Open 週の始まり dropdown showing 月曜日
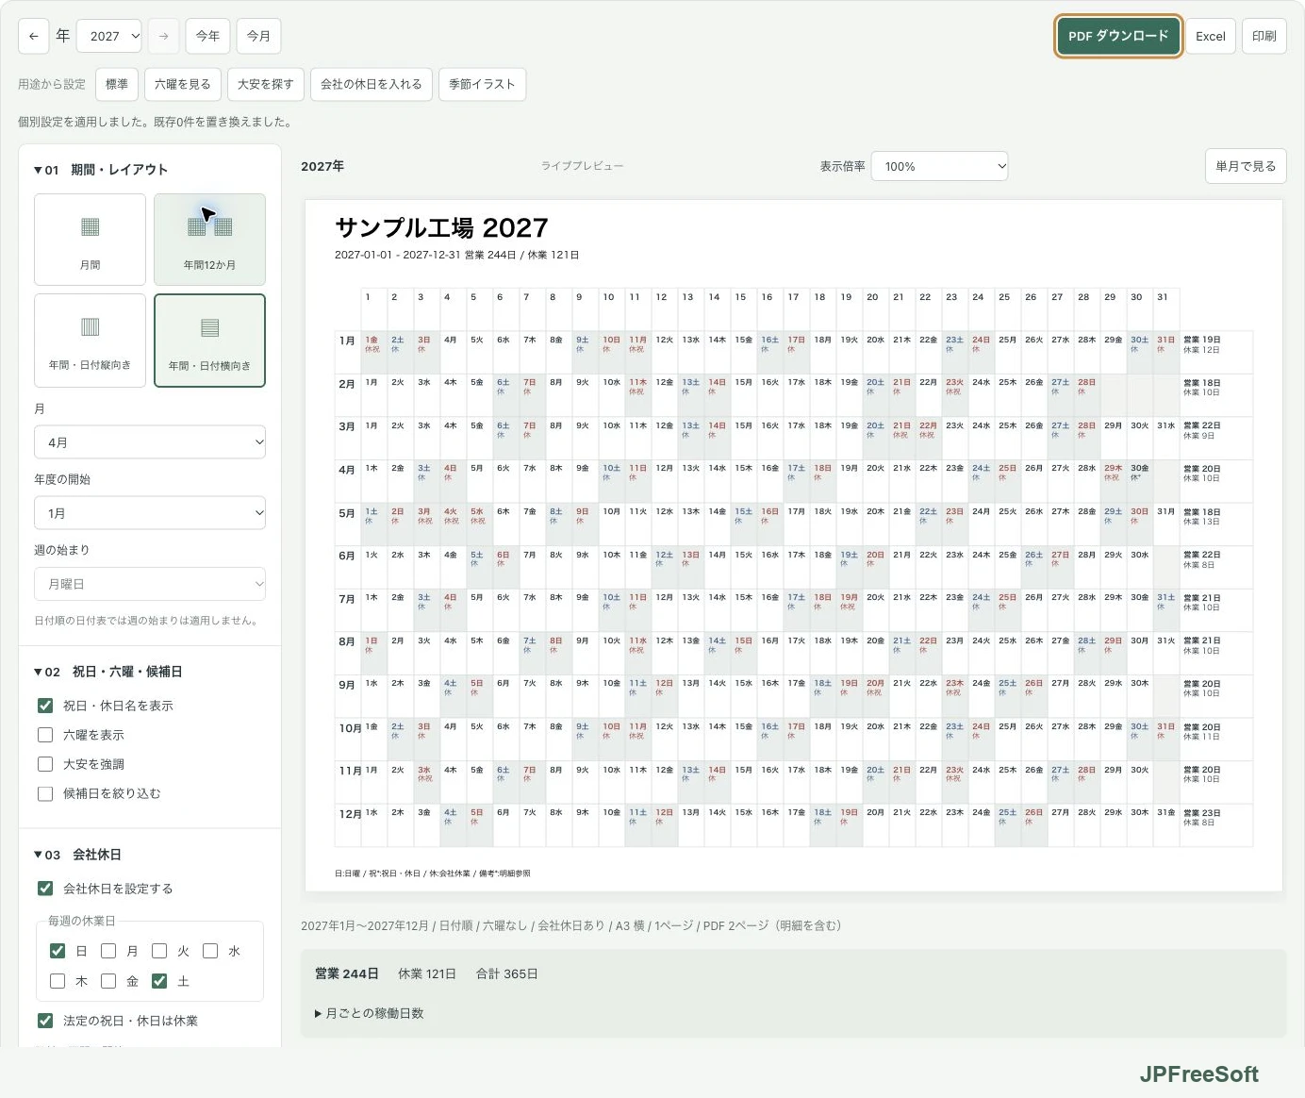This screenshot has width=1305, height=1098. click(150, 584)
